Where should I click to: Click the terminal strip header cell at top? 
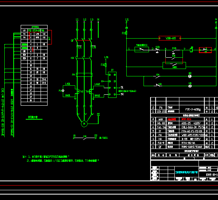click(34, 27)
